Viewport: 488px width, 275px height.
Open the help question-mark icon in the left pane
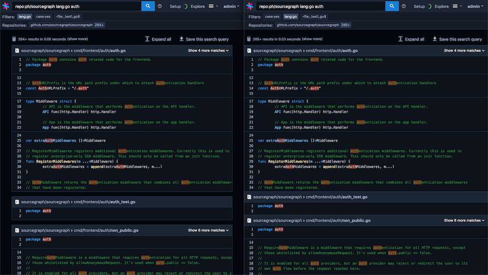coord(160,6)
